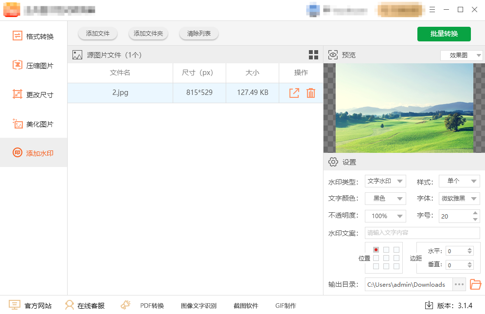The image size is (485, 314).
Task: Click the 输出目录 output path field
Action: point(409,284)
